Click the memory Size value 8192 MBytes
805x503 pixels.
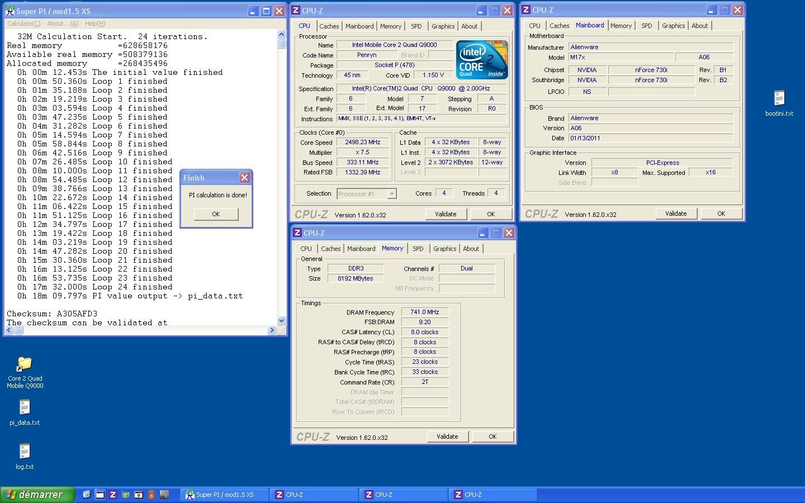click(356, 278)
